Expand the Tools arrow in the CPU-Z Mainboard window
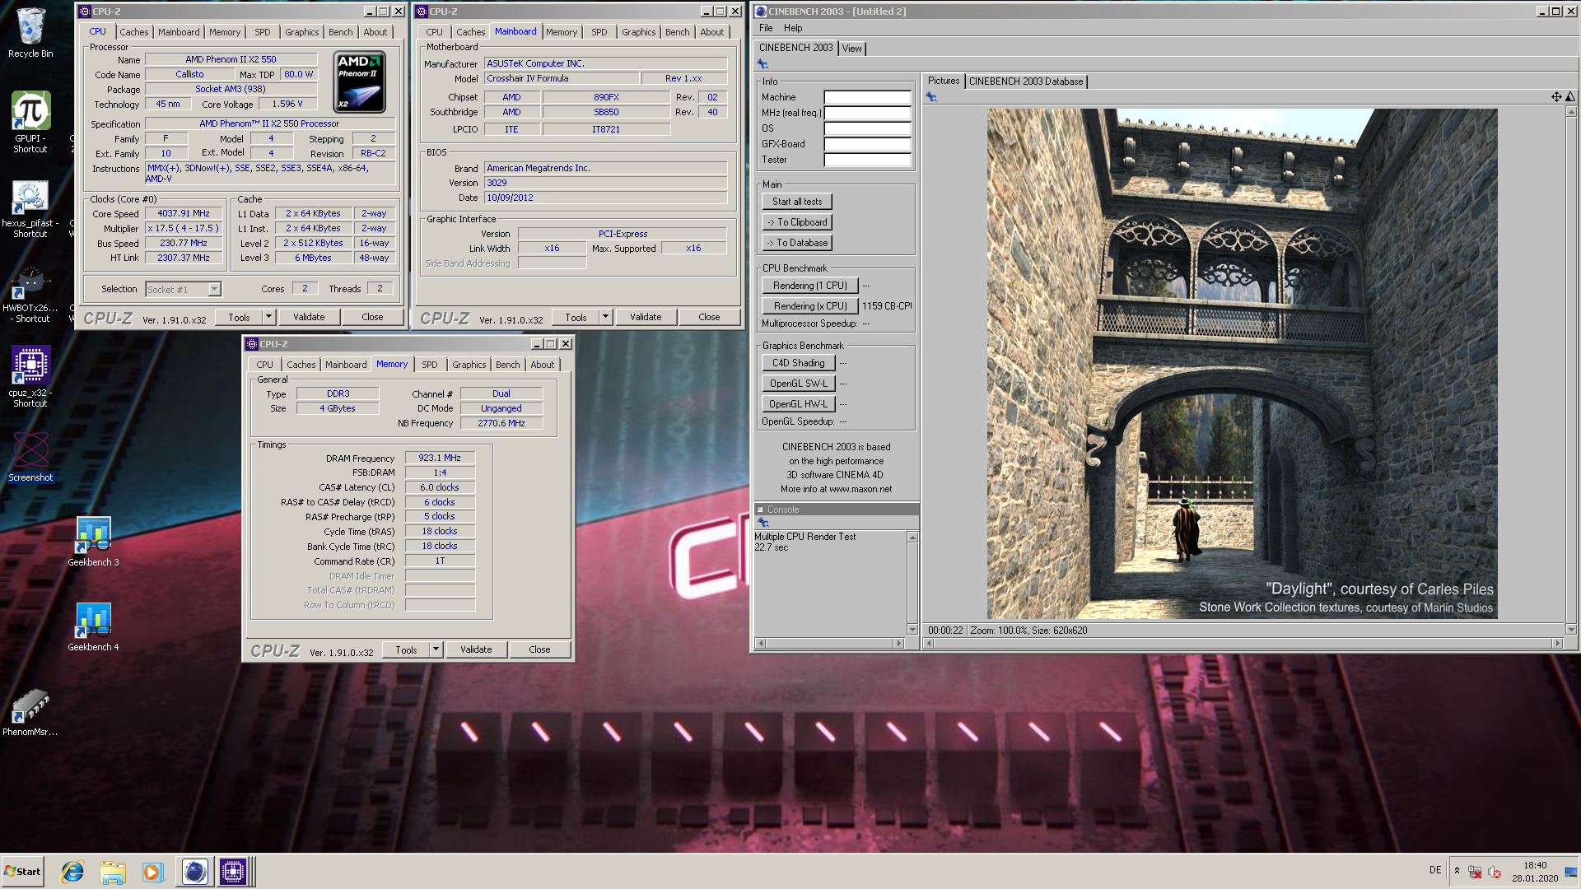The width and height of the screenshot is (1581, 889). [605, 317]
